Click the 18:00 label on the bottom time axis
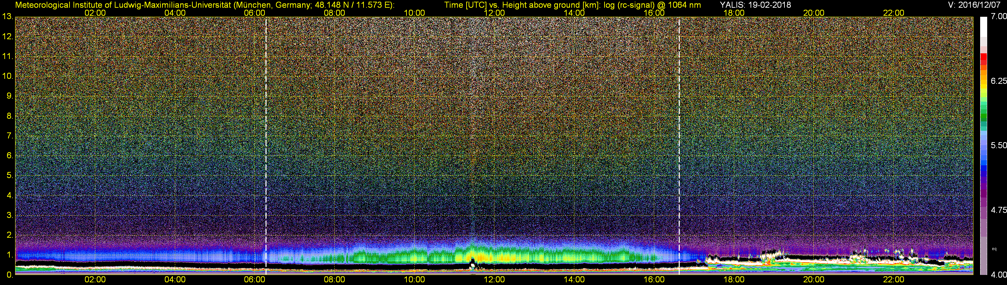Screen dimensions: 1007x285 (734, 280)
